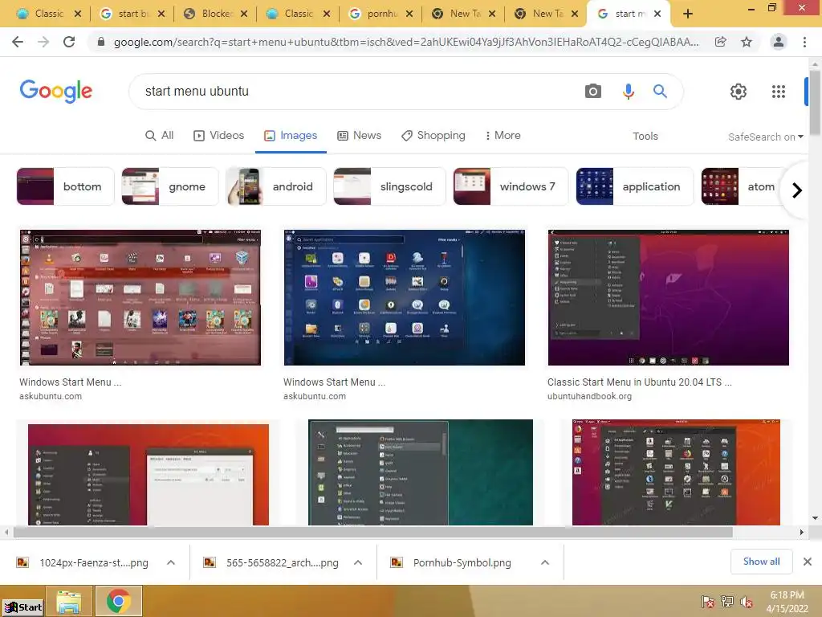Click the address bar URL

(406, 42)
